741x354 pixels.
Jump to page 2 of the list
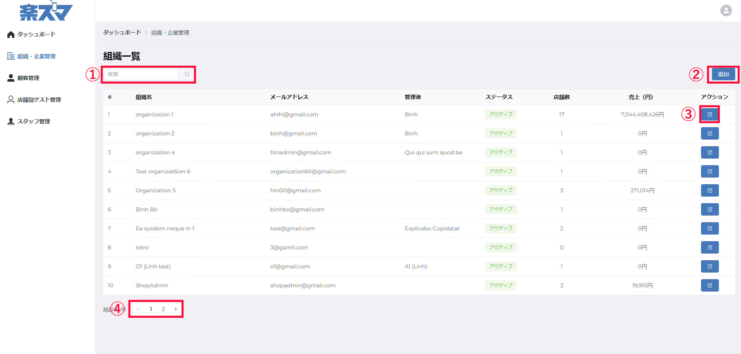pos(163,309)
